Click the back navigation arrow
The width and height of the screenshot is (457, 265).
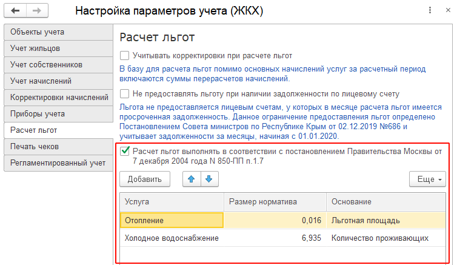click(15, 11)
